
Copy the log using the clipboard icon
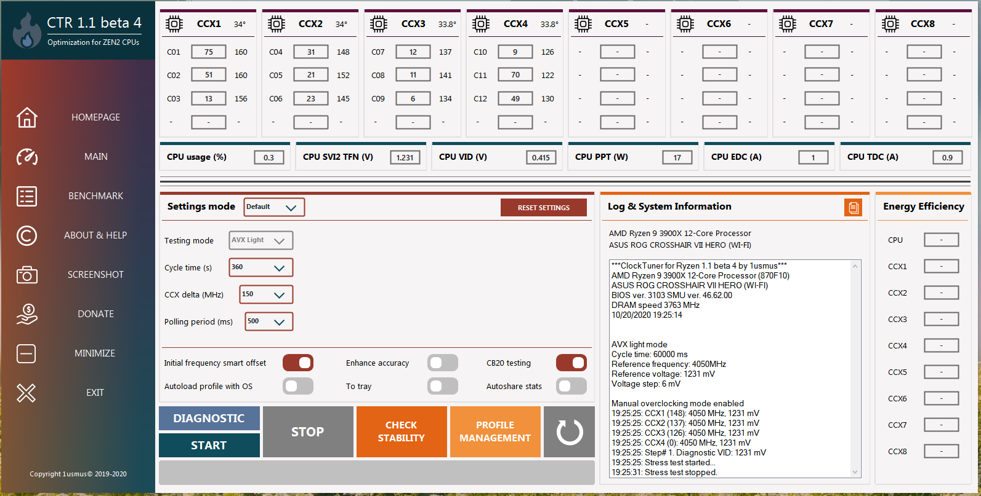coord(853,208)
